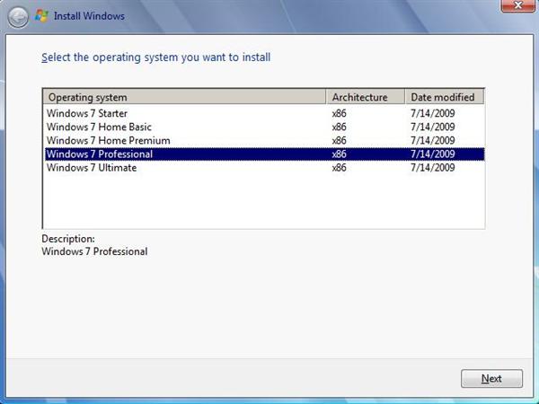The image size is (539, 404).
Task: Click 7/14/2009 date in Home Basic row
Action: [x=433, y=127]
